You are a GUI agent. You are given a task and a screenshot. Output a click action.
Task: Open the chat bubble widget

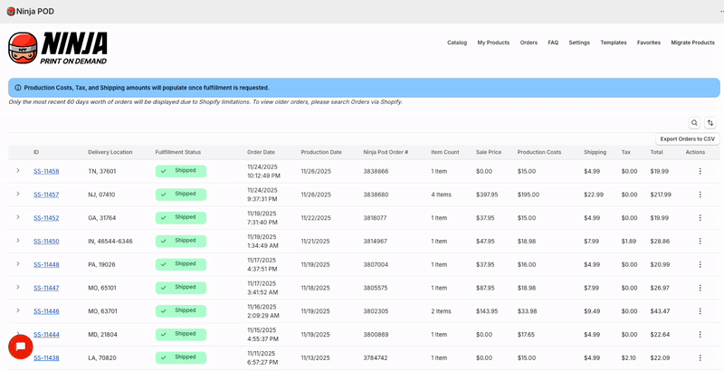coord(20,347)
